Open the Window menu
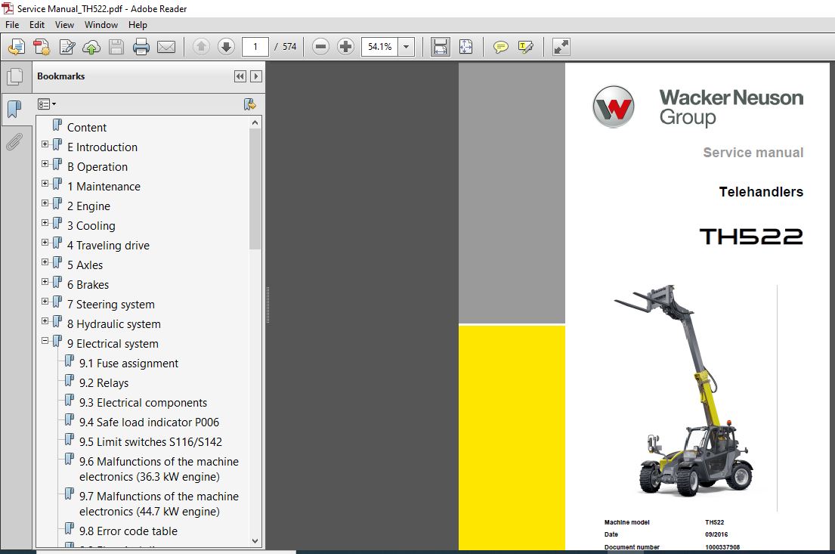835x554 pixels. [101, 24]
